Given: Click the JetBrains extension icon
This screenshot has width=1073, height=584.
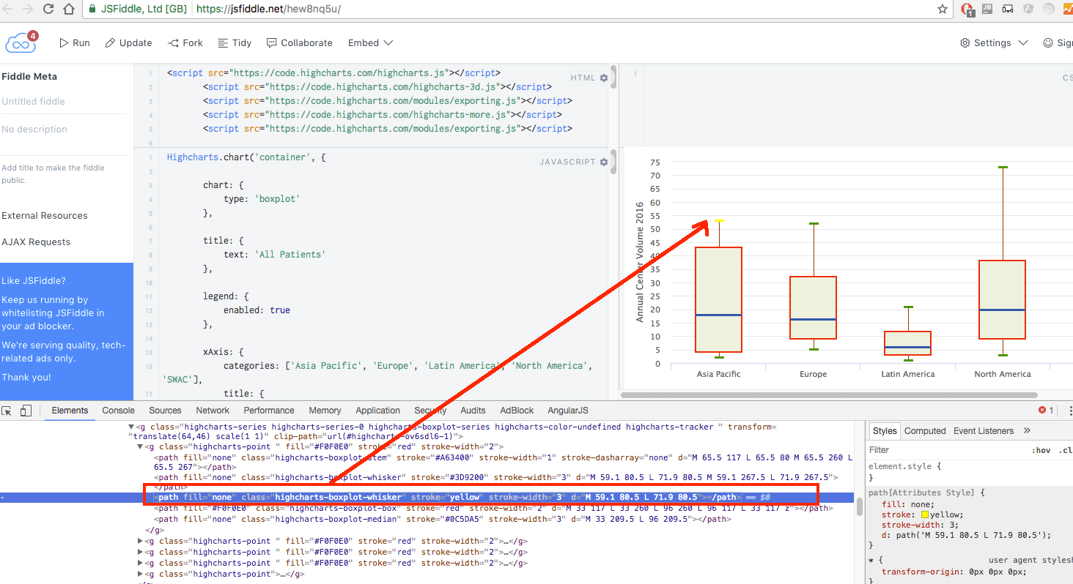Looking at the screenshot, I should (x=987, y=8).
